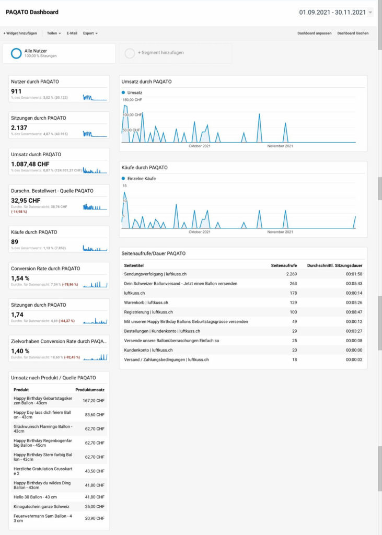This screenshot has width=382, height=535.
Task: Click the empty segment placeholder circle
Action: point(130,53)
